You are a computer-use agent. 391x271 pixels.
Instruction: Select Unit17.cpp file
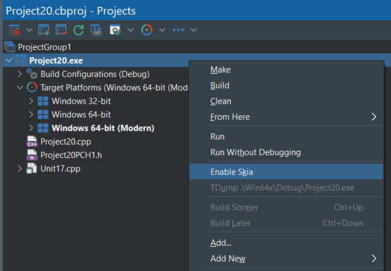(x=60, y=169)
